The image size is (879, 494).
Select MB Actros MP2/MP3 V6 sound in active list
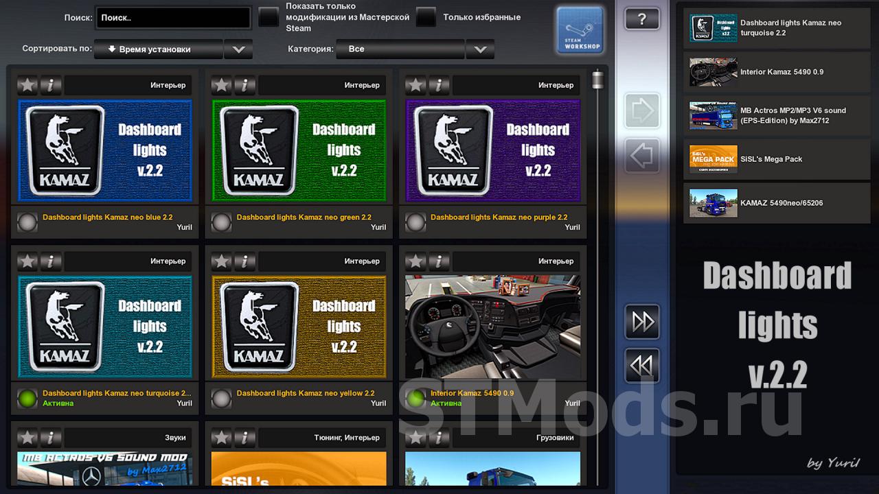tap(777, 115)
